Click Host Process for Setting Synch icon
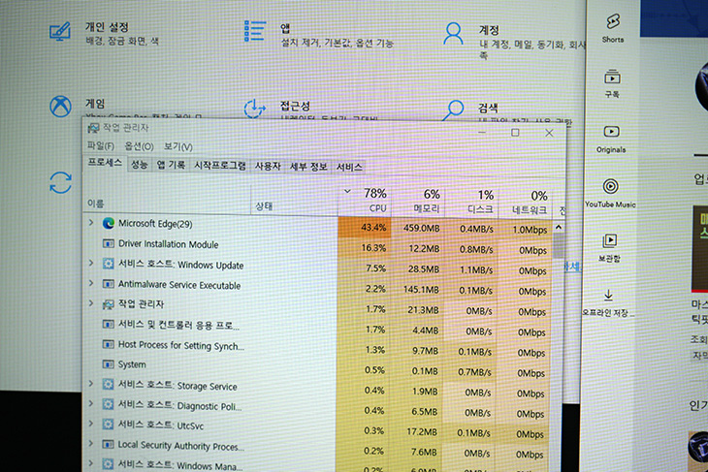The width and height of the screenshot is (708, 472). [x=108, y=344]
